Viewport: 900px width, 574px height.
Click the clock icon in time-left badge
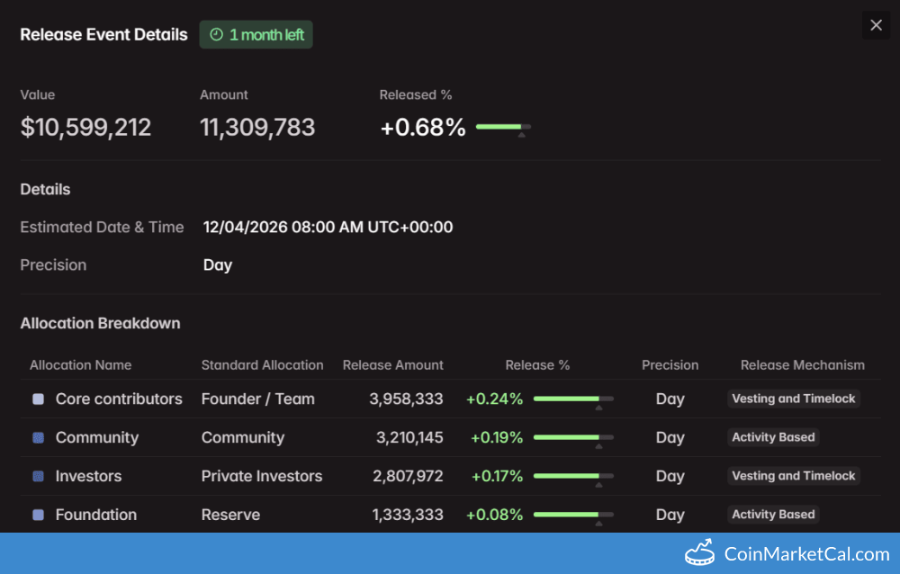[x=216, y=35]
